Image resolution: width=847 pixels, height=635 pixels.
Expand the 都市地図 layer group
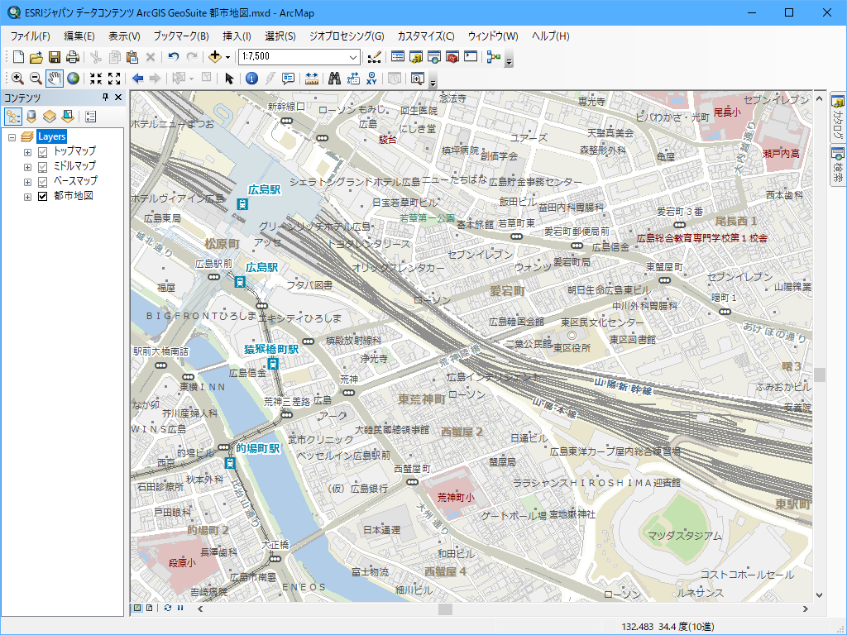tap(27, 197)
